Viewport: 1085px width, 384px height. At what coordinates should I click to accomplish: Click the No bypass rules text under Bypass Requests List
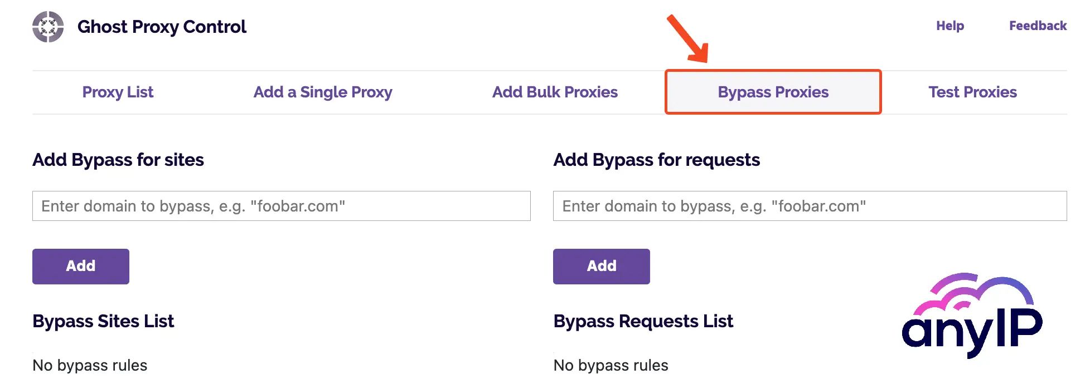(x=610, y=365)
